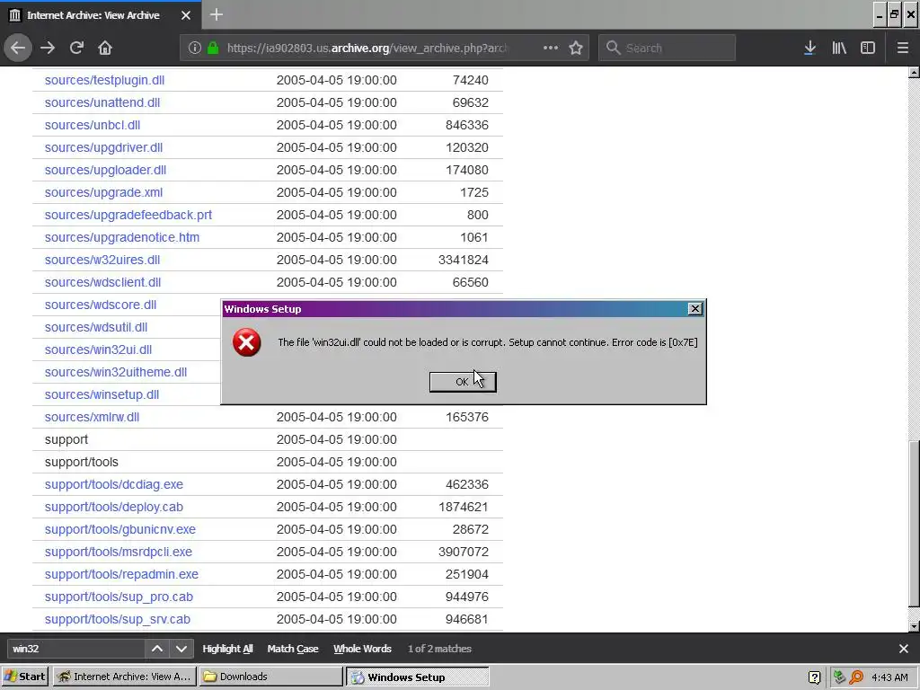
Task: Open support/tools/msrdpcli.exe link
Action: [x=118, y=552]
